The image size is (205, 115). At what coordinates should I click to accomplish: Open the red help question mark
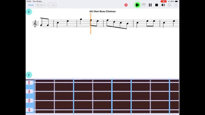126,5
